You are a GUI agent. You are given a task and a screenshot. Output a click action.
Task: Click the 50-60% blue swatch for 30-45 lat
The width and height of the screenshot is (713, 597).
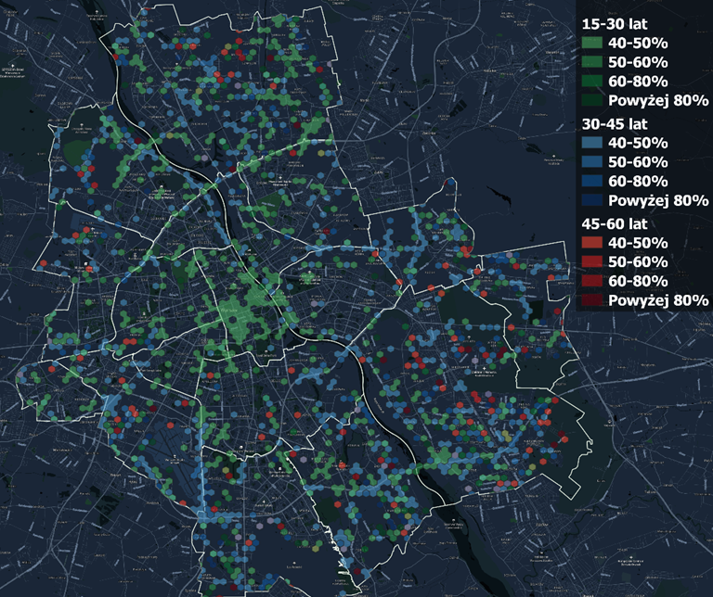(590, 162)
